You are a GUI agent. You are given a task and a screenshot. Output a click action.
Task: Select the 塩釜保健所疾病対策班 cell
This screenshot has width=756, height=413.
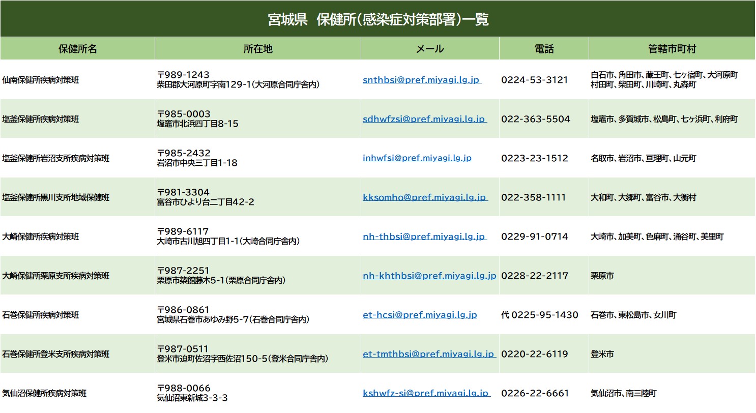77,119
